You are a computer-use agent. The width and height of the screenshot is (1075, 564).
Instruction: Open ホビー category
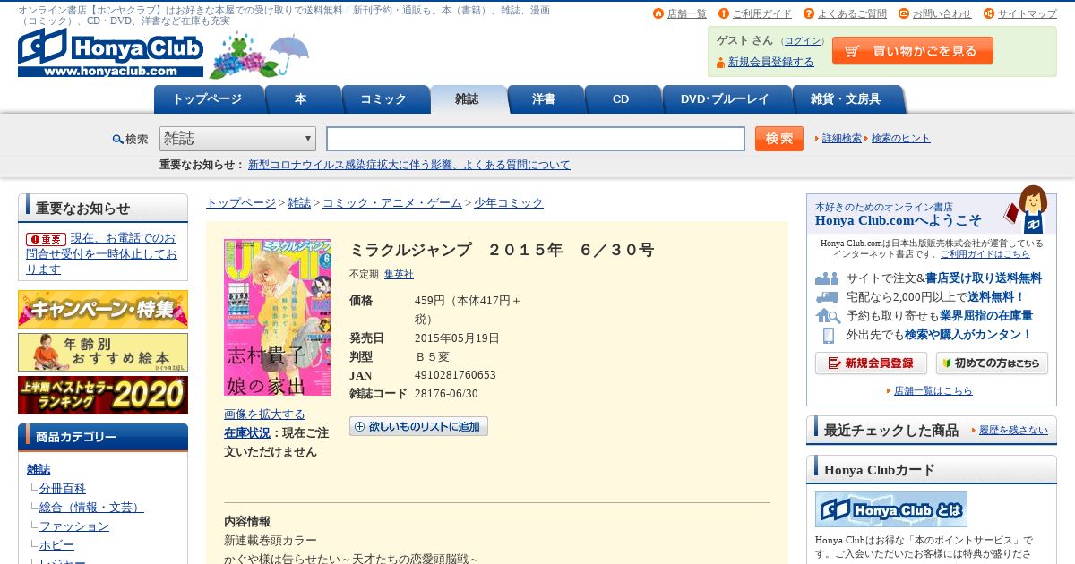click(56, 545)
